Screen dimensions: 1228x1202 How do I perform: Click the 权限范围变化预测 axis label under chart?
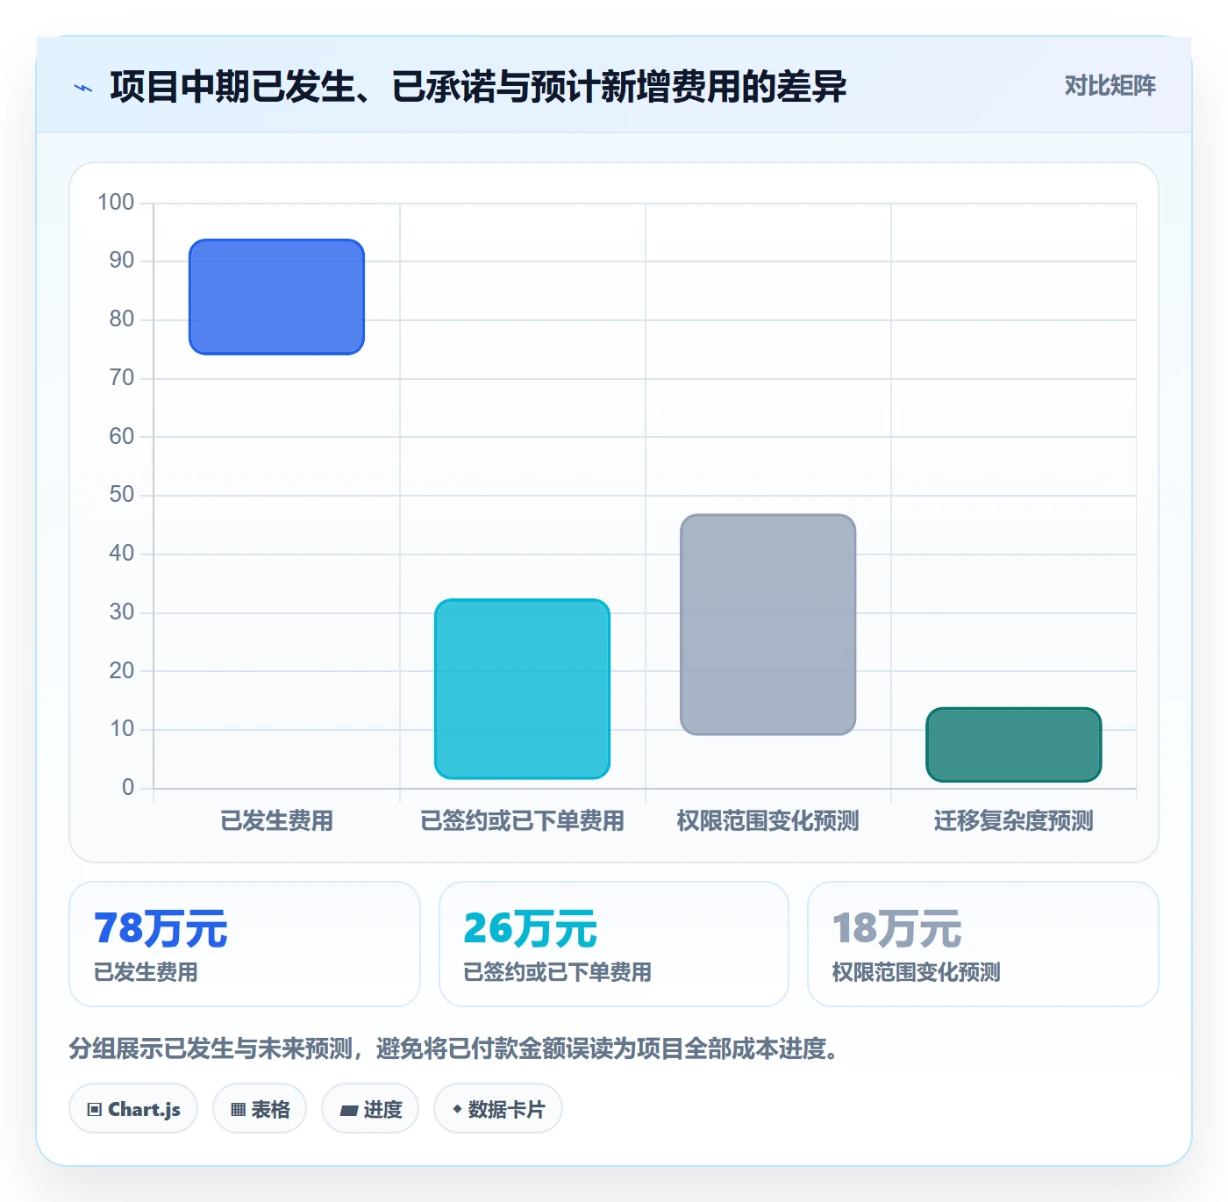click(x=767, y=821)
